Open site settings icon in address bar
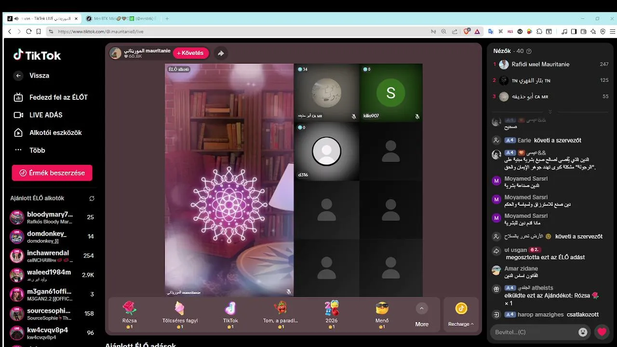The width and height of the screenshot is (617, 347). point(51,31)
